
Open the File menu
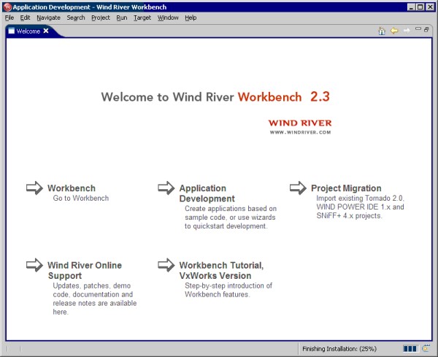point(9,18)
